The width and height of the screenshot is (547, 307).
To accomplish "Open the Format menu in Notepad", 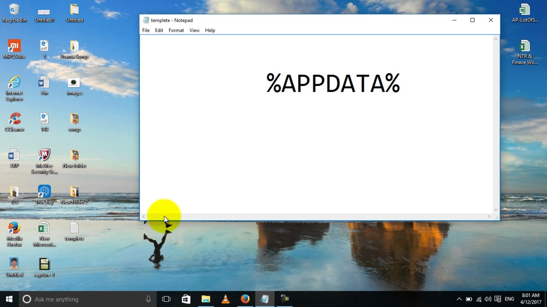I will (176, 30).
